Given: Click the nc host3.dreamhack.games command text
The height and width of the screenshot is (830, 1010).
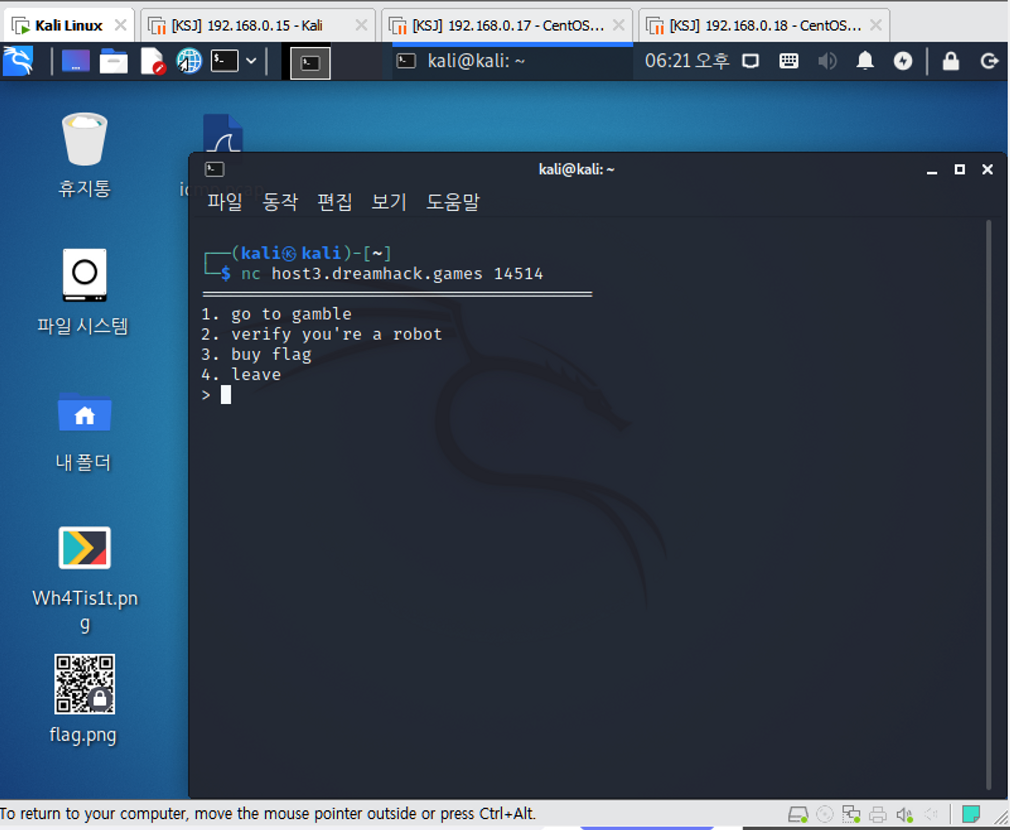Looking at the screenshot, I should tap(392, 274).
